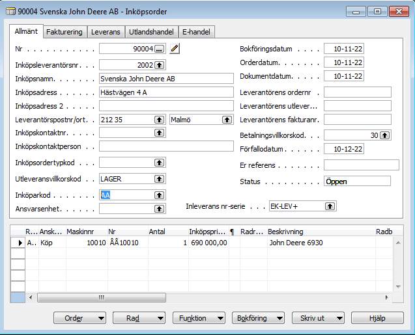Open the Bokföring menu button
415x335 pixels.
click(258, 318)
